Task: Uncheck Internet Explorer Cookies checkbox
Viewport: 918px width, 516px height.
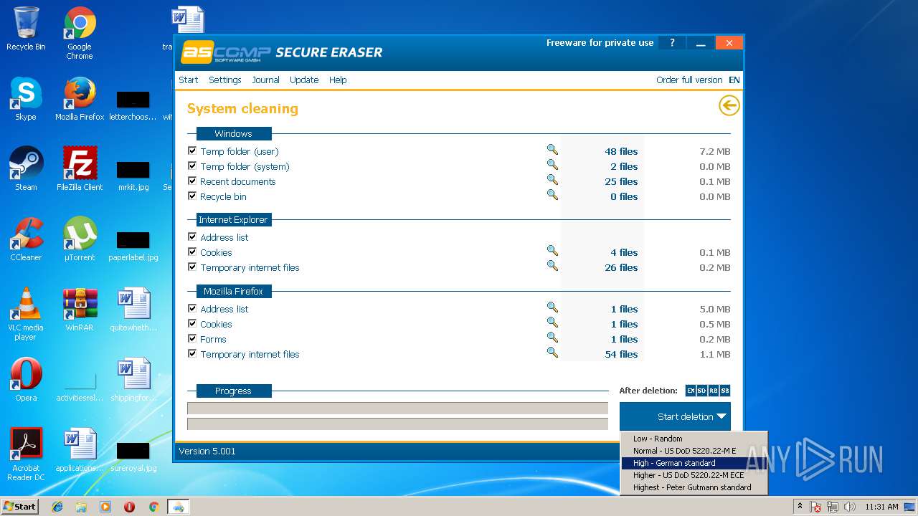Action: pos(192,252)
